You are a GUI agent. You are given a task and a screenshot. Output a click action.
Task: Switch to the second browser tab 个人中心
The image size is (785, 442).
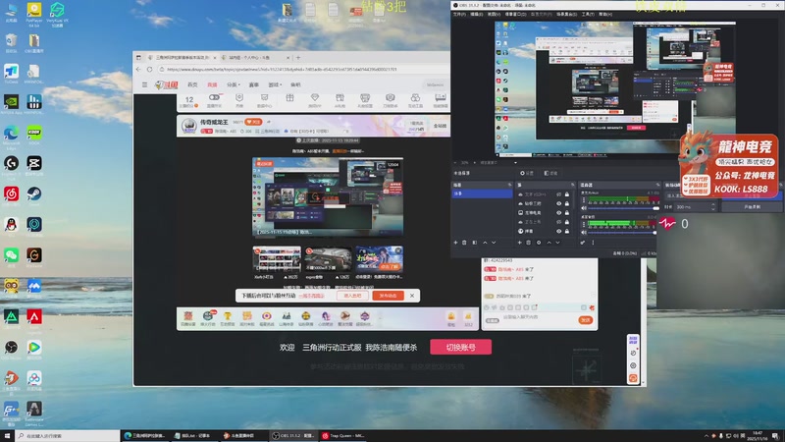[x=254, y=58]
